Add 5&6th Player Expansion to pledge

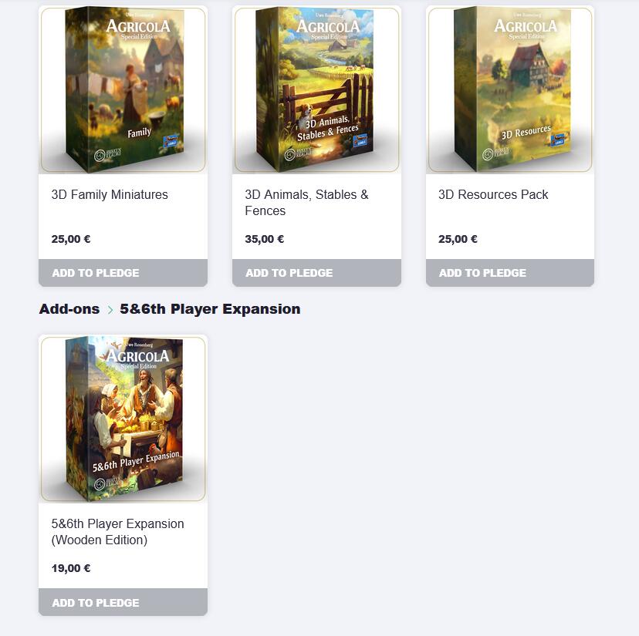[x=123, y=602]
